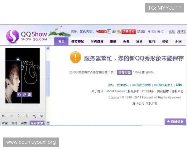
Task: Open the 腾讯招聘 link
Action: pyautogui.click(x=163, y=91)
